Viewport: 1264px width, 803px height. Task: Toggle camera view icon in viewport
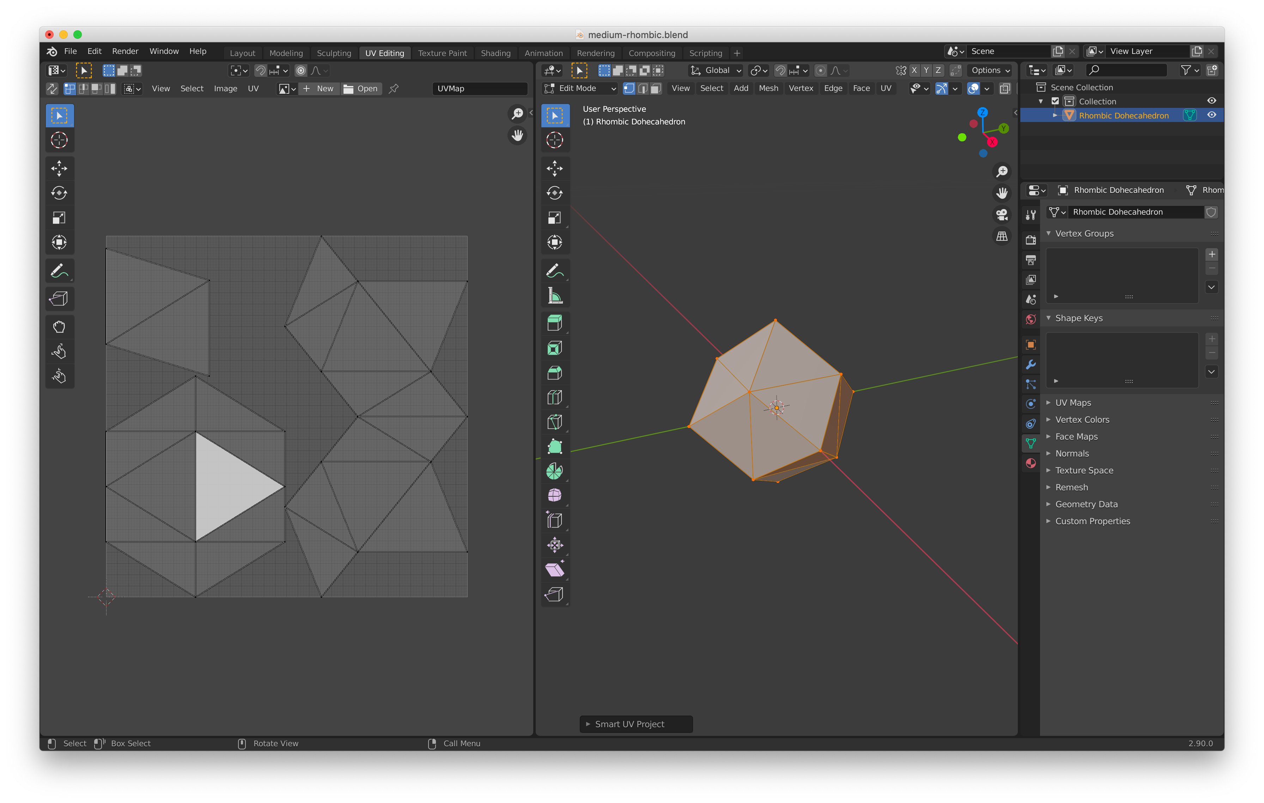click(1002, 215)
